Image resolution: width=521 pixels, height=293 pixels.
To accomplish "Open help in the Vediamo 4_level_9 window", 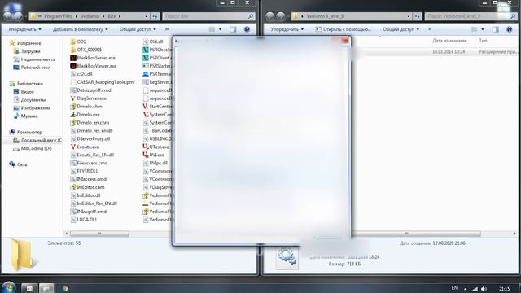I will pos(509,29).
